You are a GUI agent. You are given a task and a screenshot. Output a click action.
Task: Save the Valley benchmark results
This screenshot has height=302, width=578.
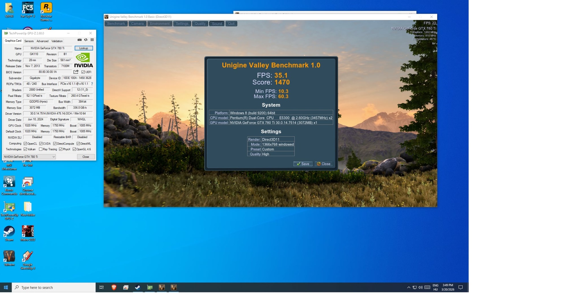tap(303, 164)
